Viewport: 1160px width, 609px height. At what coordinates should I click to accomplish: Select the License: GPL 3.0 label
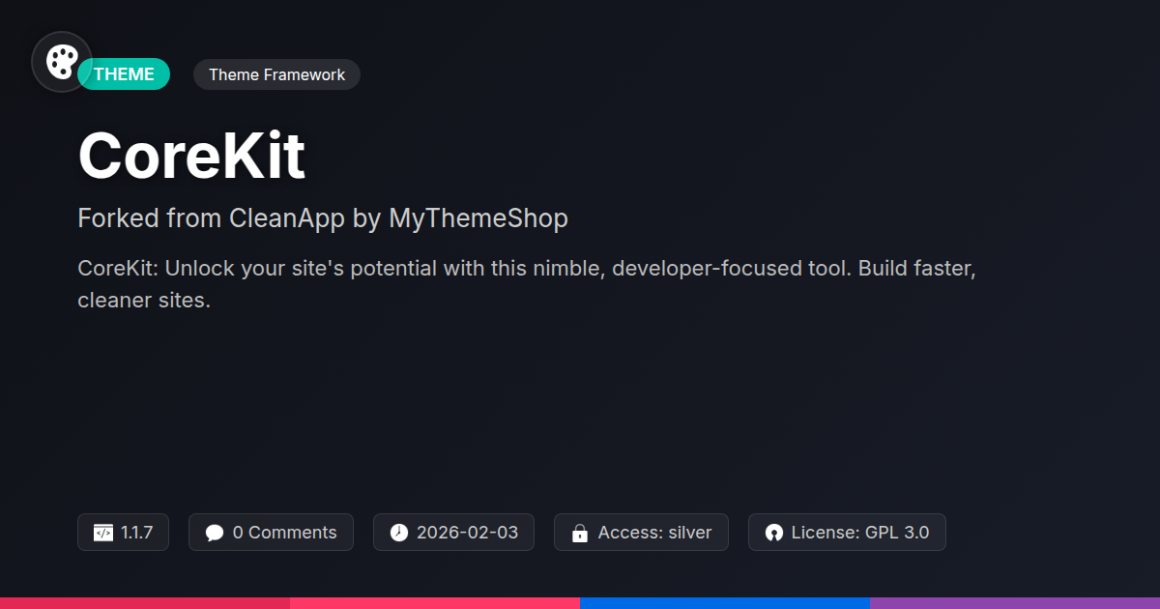click(x=860, y=533)
